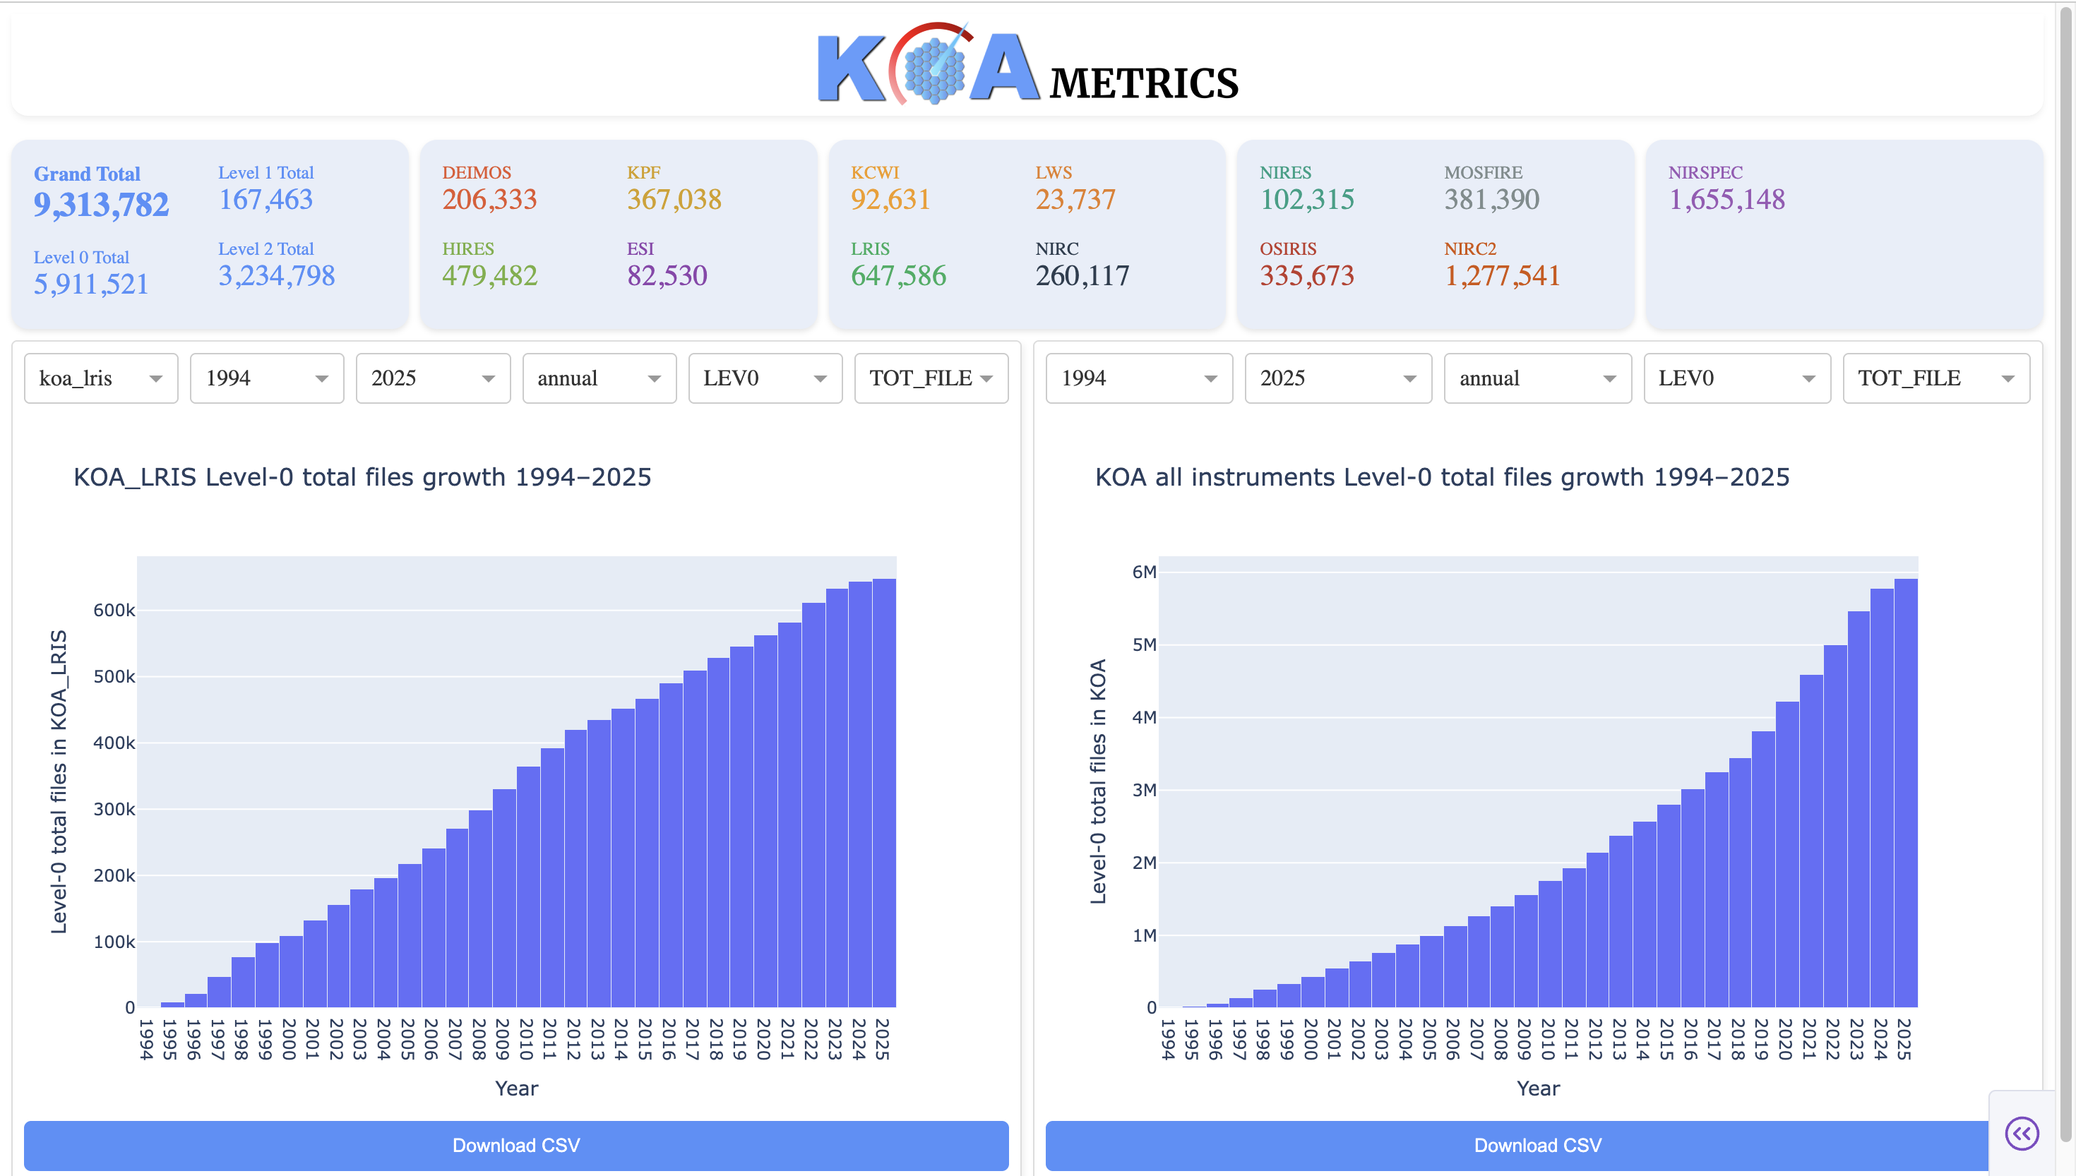Click the NIRSPEC count card
This screenshot has height=1176, width=2076.
tap(1726, 200)
